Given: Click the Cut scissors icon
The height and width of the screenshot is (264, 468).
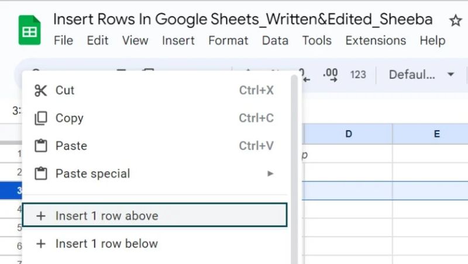Looking at the screenshot, I should coord(40,91).
